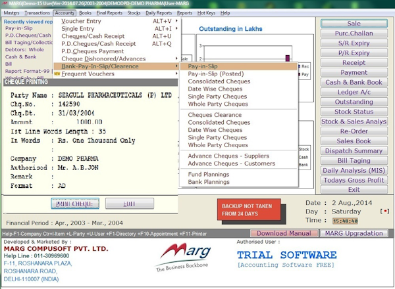The image size is (395, 289).
Task: Click the NEW badge beside Frequent Vouchers
Action: pos(57,74)
